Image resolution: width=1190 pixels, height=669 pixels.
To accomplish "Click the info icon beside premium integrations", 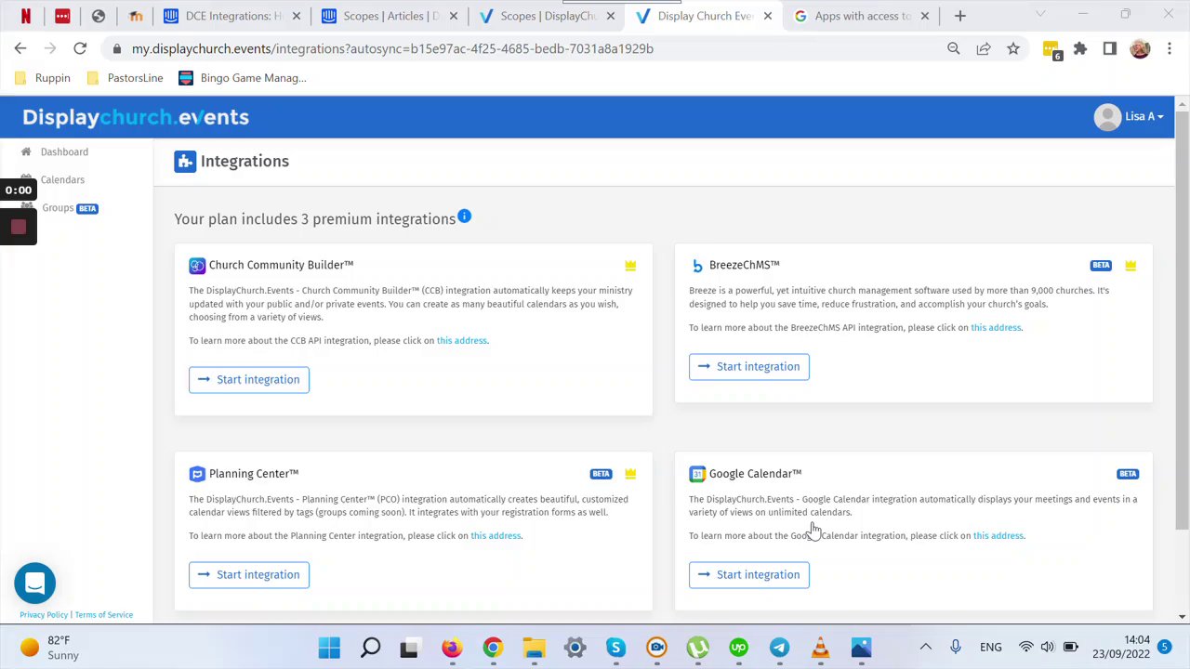I will click(464, 216).
